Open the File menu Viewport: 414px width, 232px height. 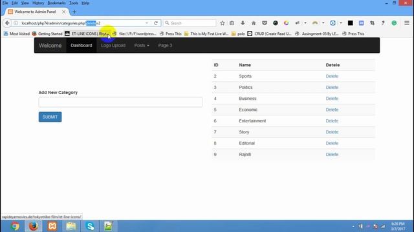5,3
